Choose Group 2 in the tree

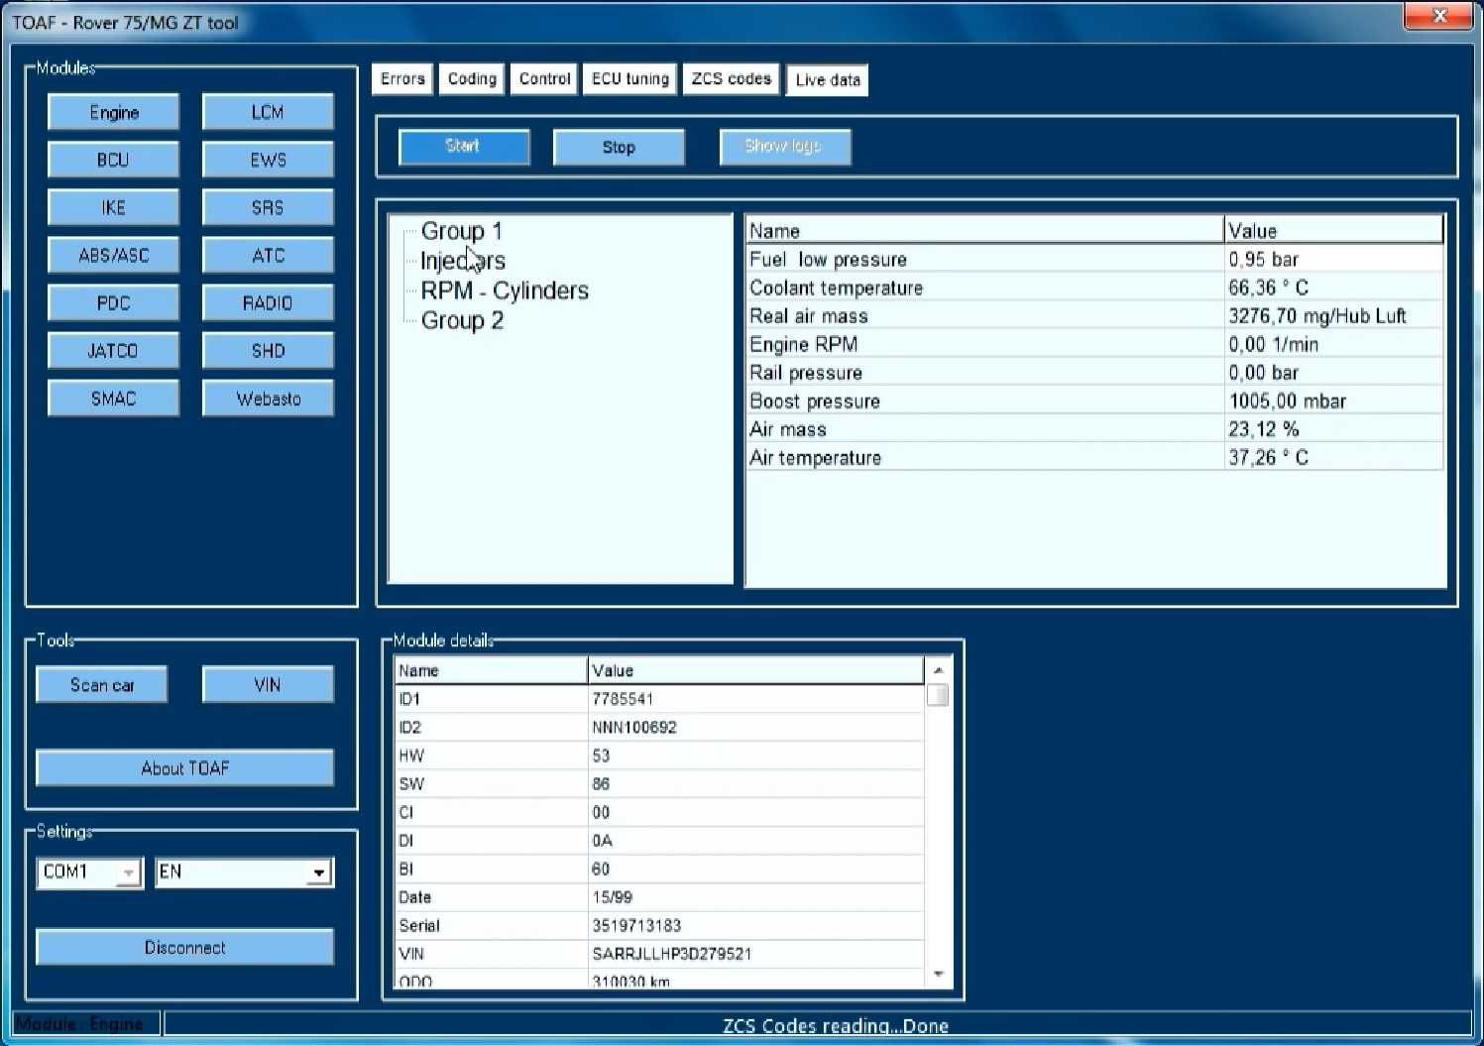pos(462,320)
